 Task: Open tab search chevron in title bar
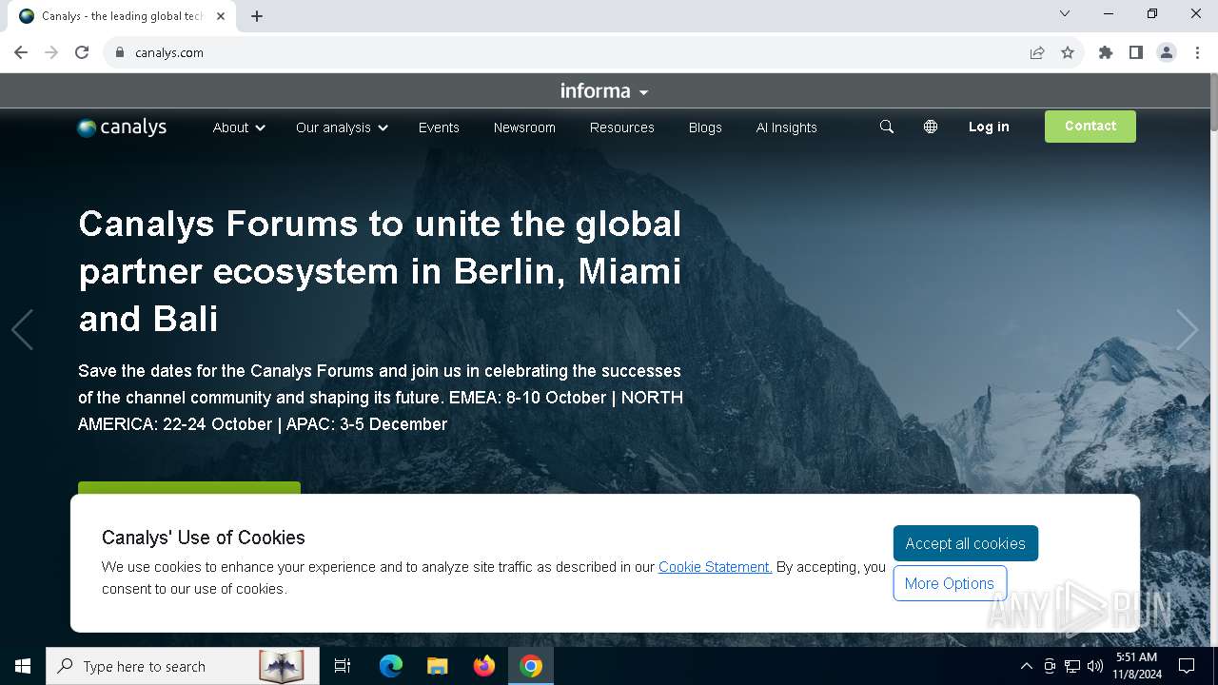pyautogui.click(x=1065, y=13)
